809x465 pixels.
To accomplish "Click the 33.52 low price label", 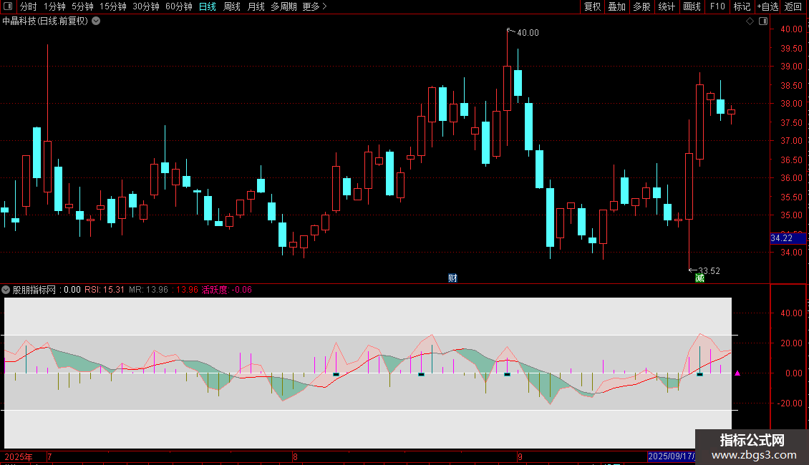I will coord(709,270).
